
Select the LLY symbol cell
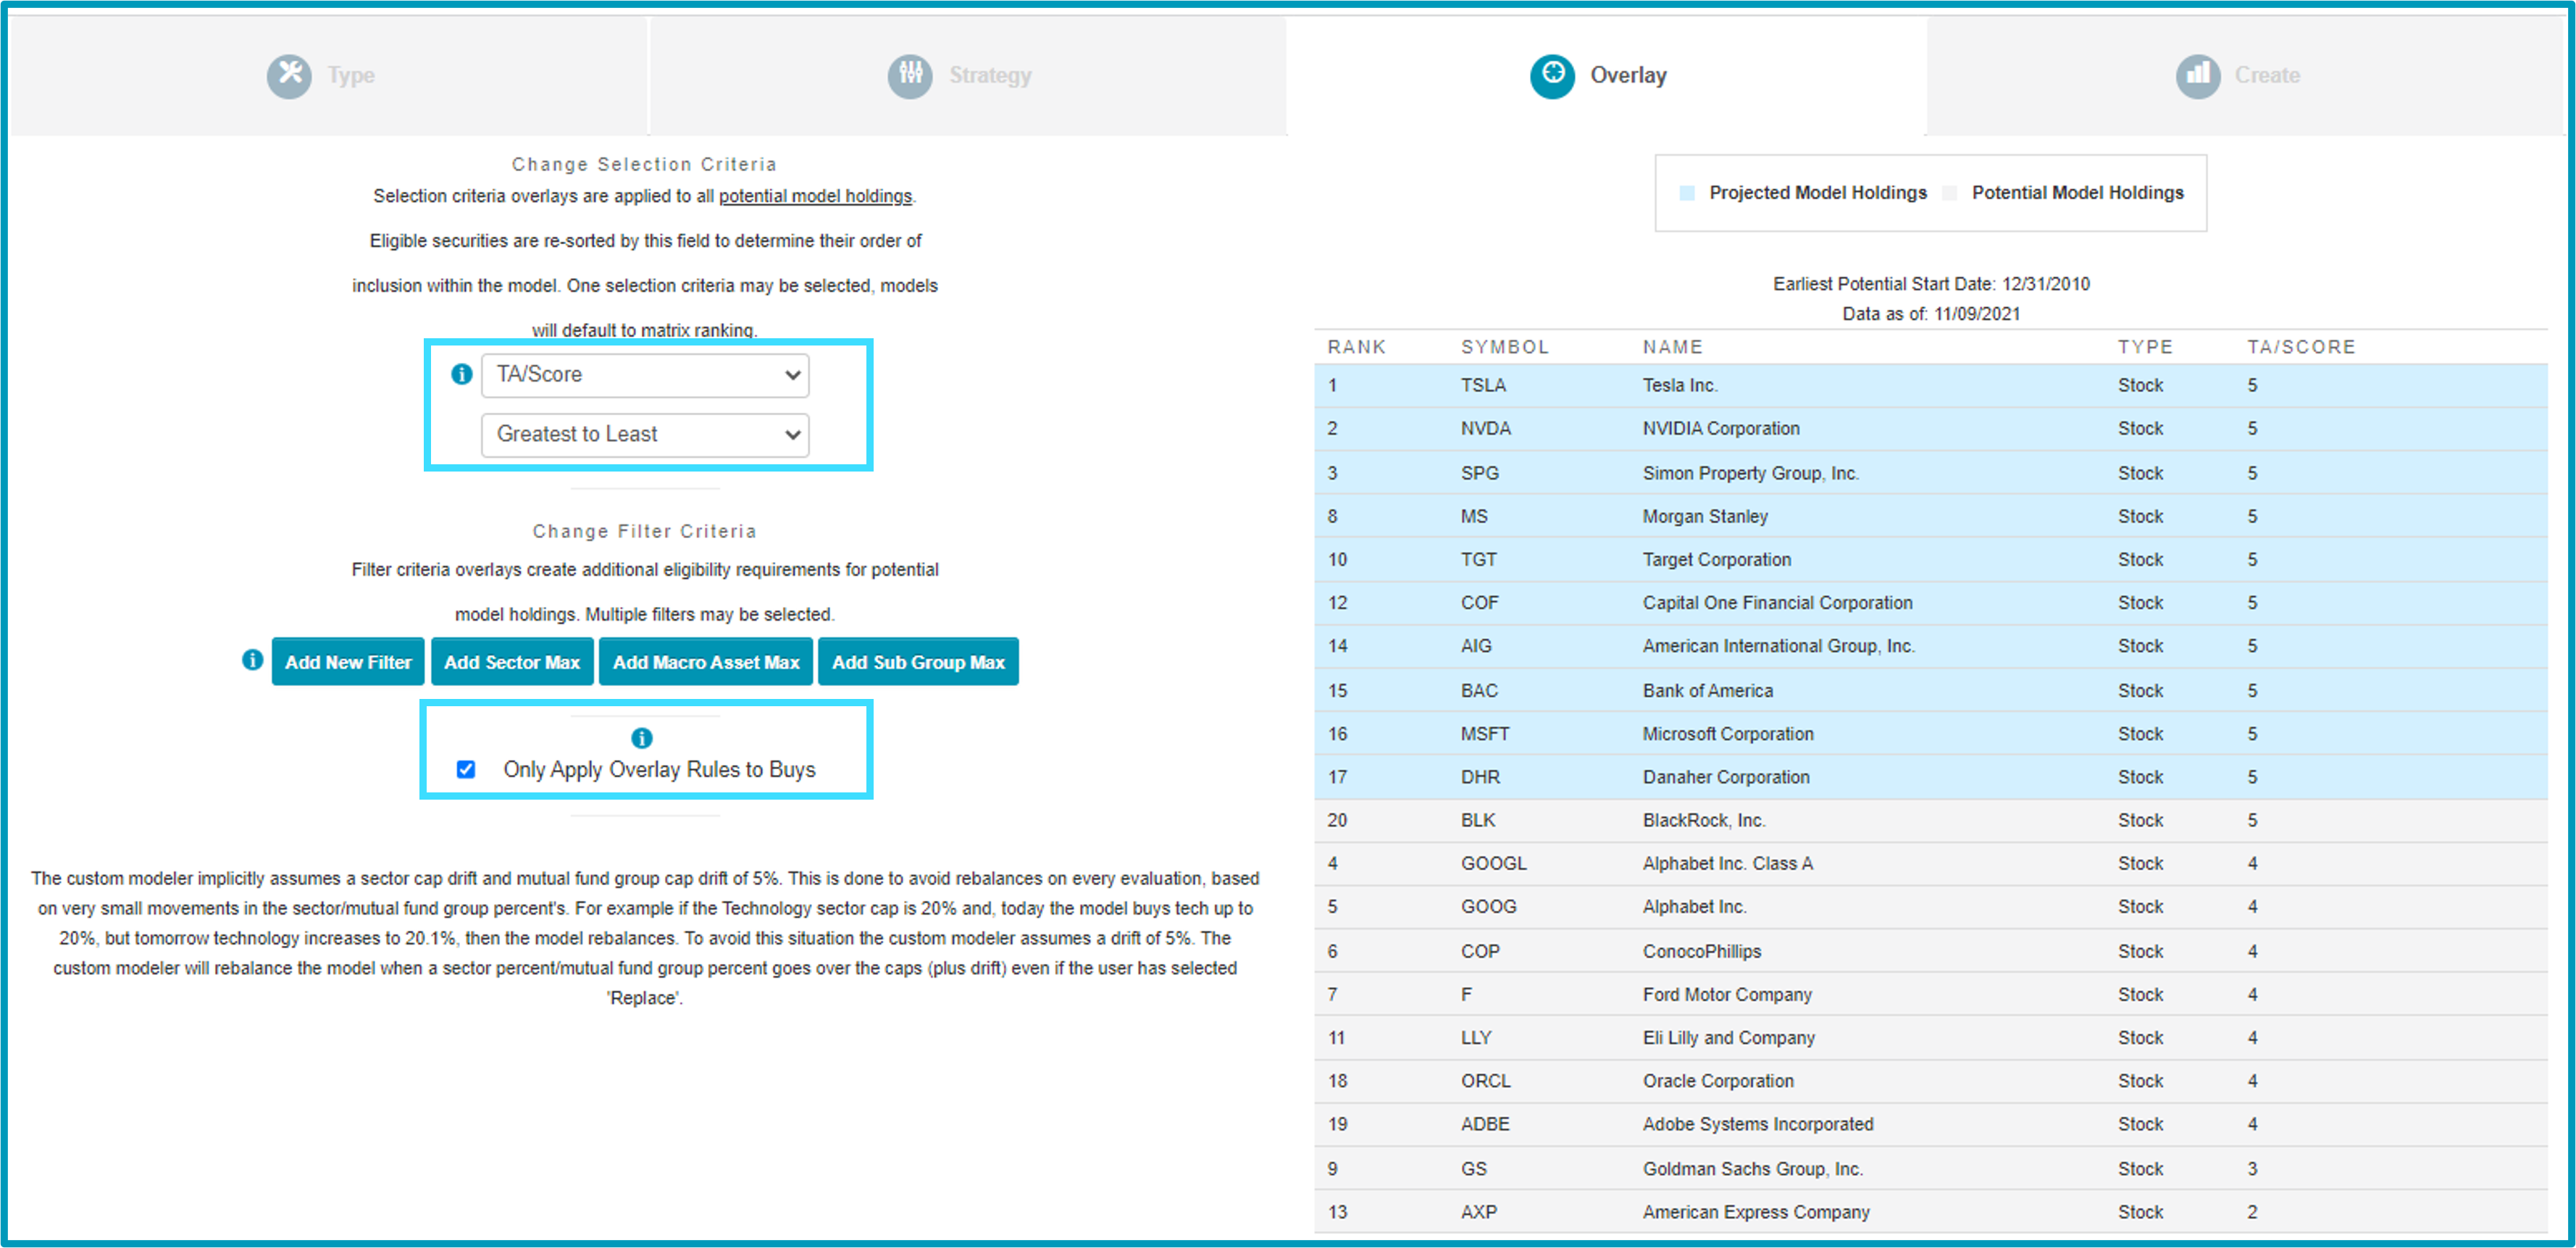[1475, 1037]
